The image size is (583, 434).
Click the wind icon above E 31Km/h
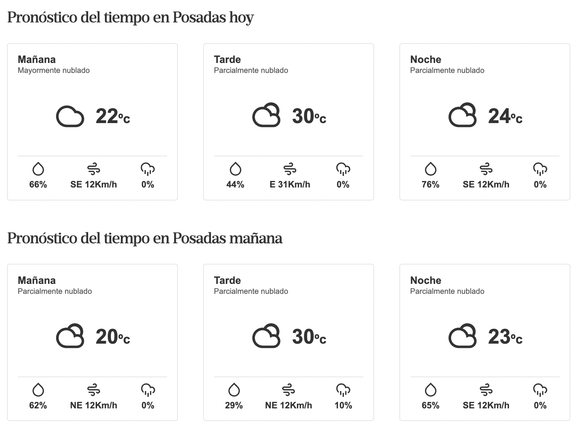[x=290, y=169]
